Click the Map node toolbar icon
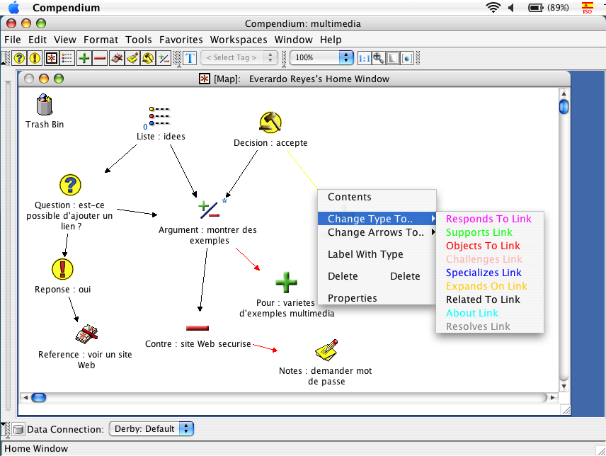 [51, 58]
